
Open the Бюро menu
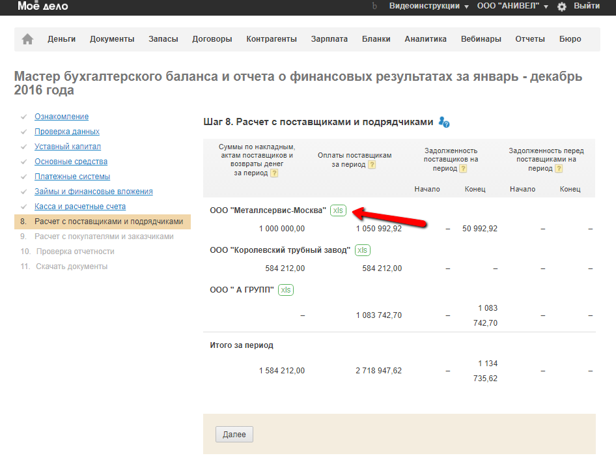coord(570,39)
